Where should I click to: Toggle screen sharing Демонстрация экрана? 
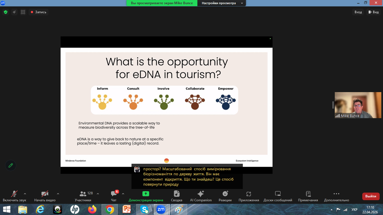[x=146, y=194]
